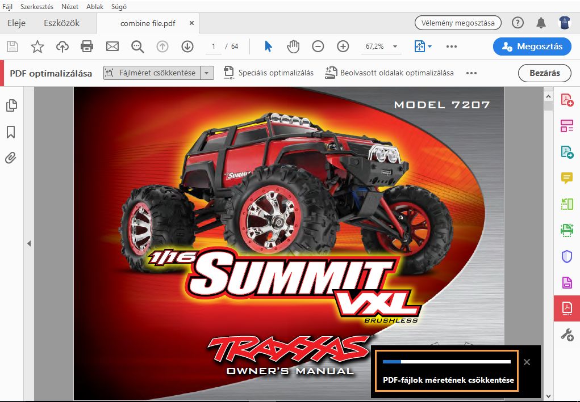This screenshot has width=580, height=402.
Task: Open the Compare Files tool in right pane
Action: click(x=567, y=204)
